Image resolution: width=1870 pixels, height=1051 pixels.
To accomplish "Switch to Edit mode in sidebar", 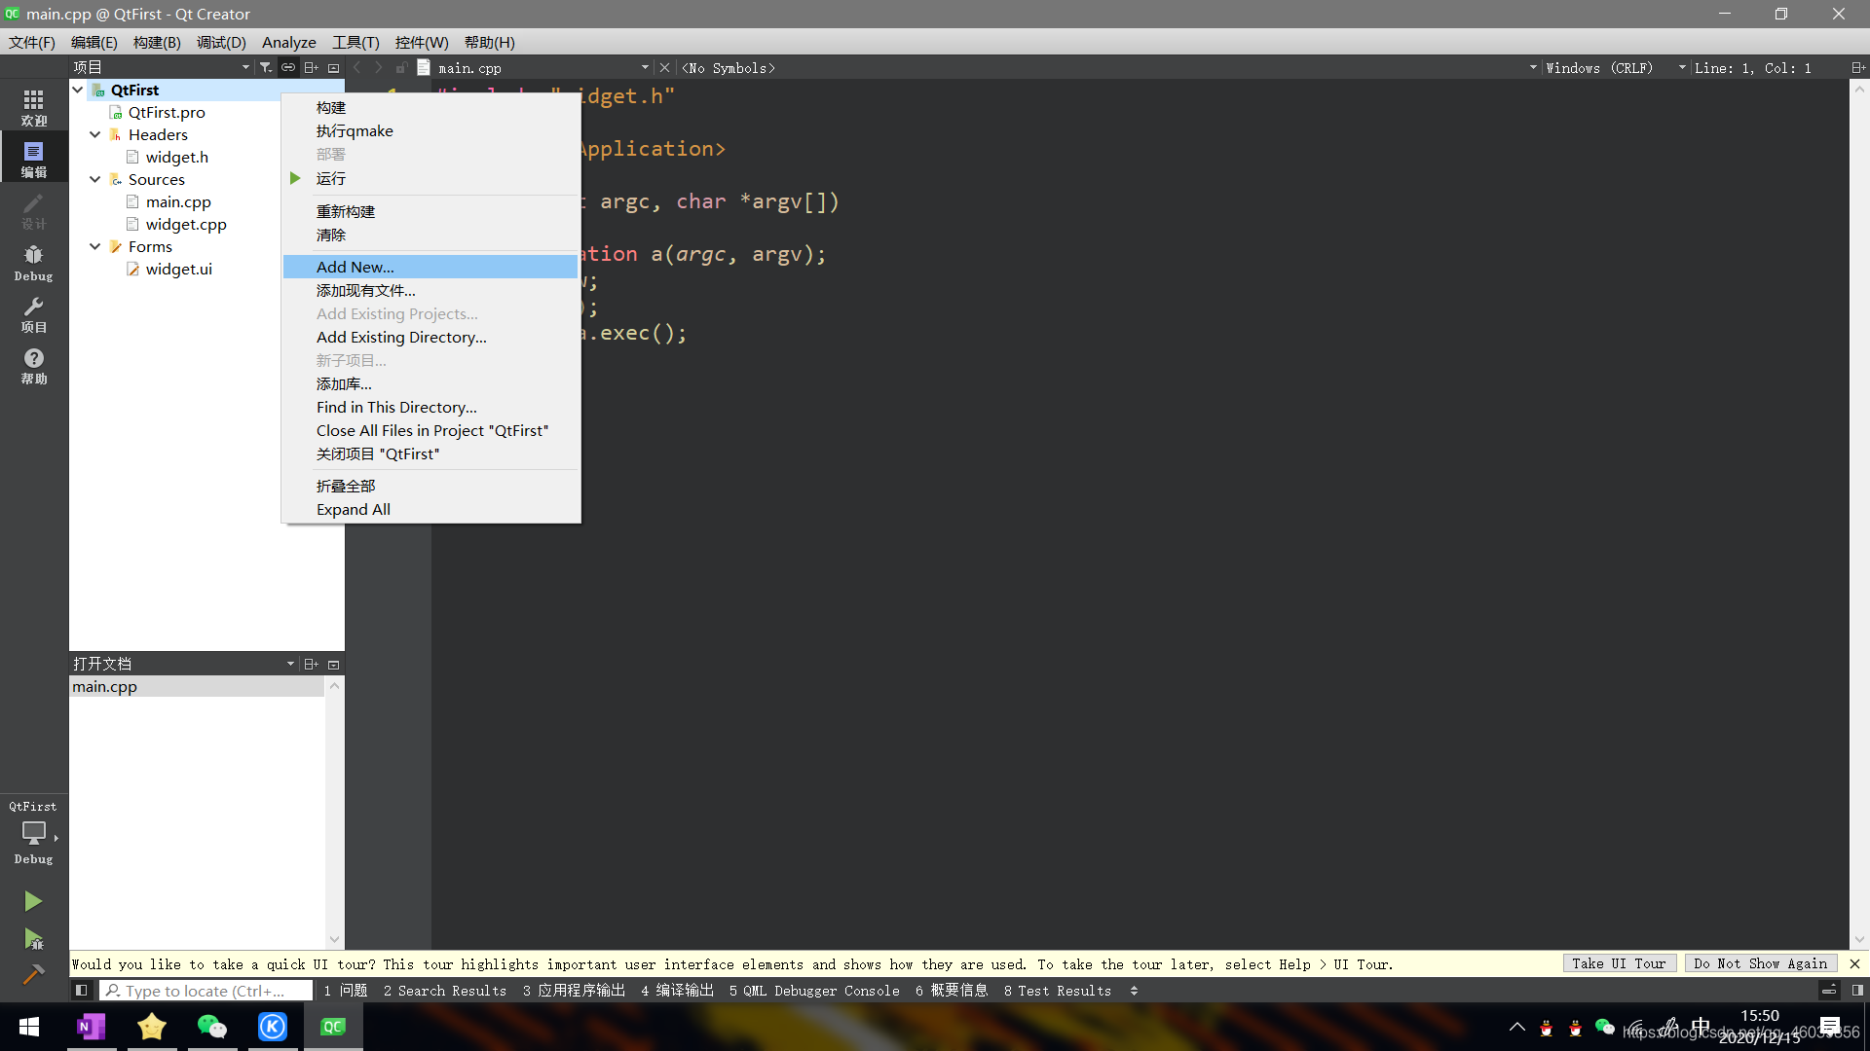I will click(33, 159).
